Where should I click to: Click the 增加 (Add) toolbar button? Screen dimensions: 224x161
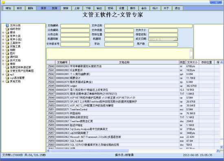(8, 8)
